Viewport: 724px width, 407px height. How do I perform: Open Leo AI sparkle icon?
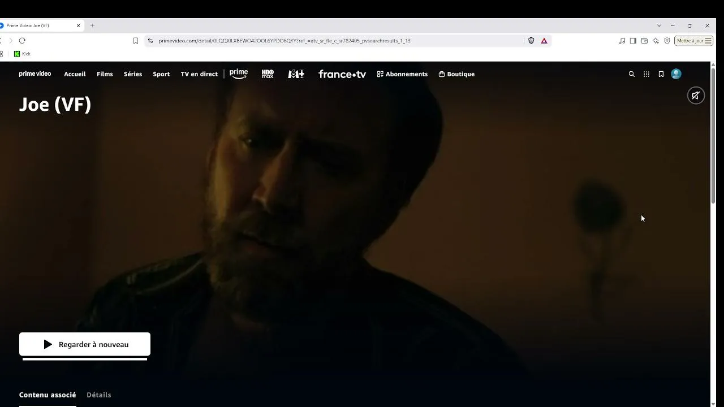(656, 41)
